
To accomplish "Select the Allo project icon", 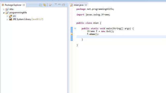I will [7, 9].
